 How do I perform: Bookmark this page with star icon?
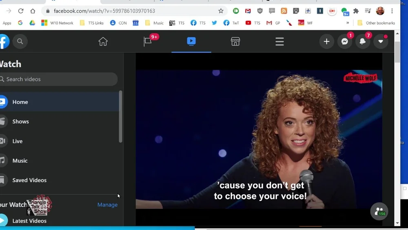221,11
